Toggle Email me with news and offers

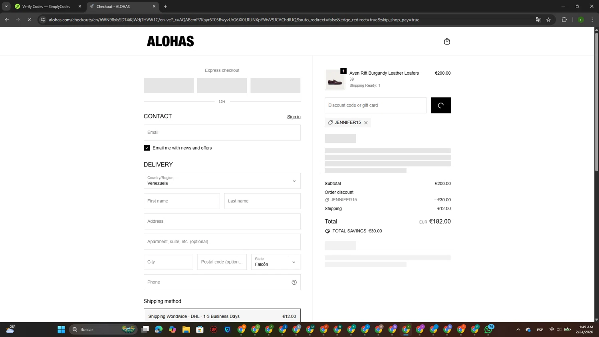[147, 148]
